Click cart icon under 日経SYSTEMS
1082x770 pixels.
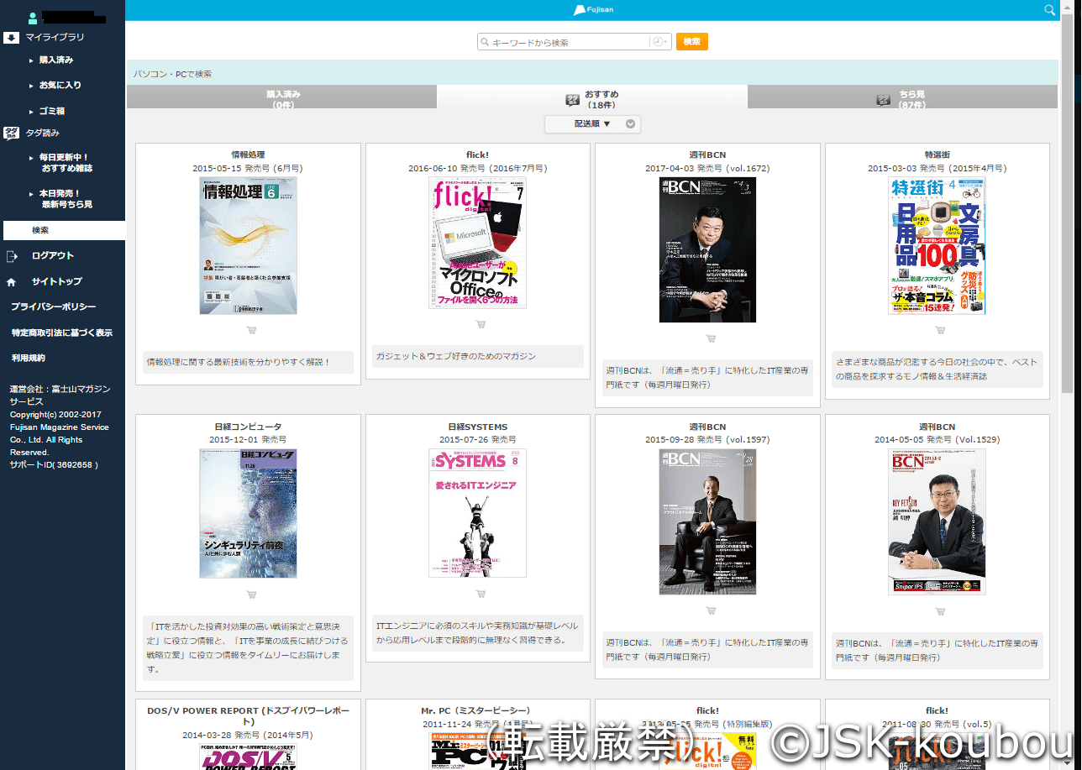point(481,594)
